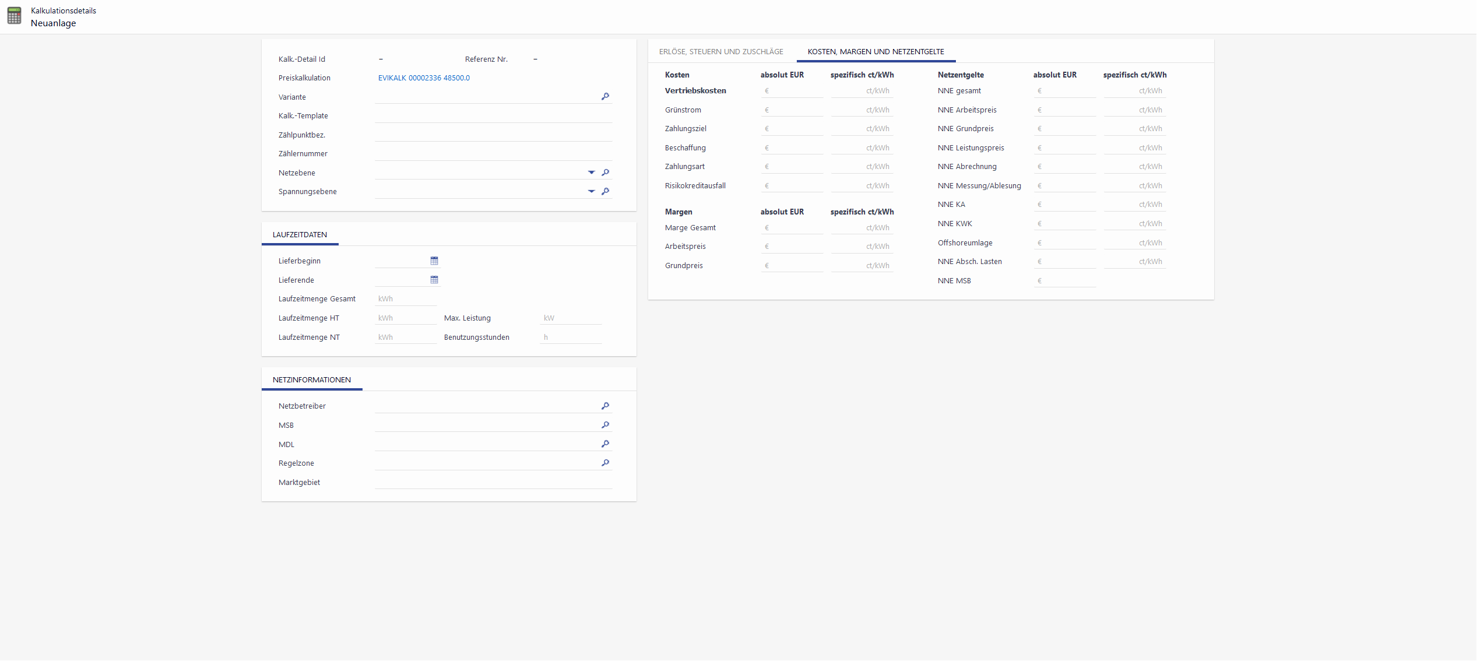Viewport: 1477px width, 661px height.
Task: Click the Spannungsebene search lookup icon
Action: point(605,191)
